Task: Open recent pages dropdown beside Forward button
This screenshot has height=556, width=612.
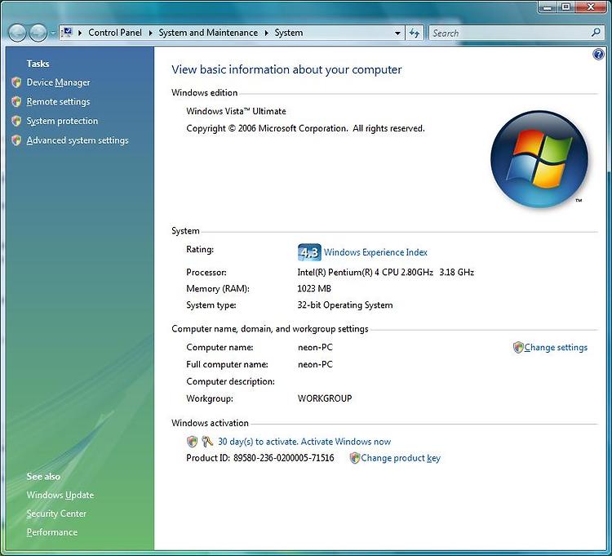Action: pyautogui.click(x=53, y=33)
